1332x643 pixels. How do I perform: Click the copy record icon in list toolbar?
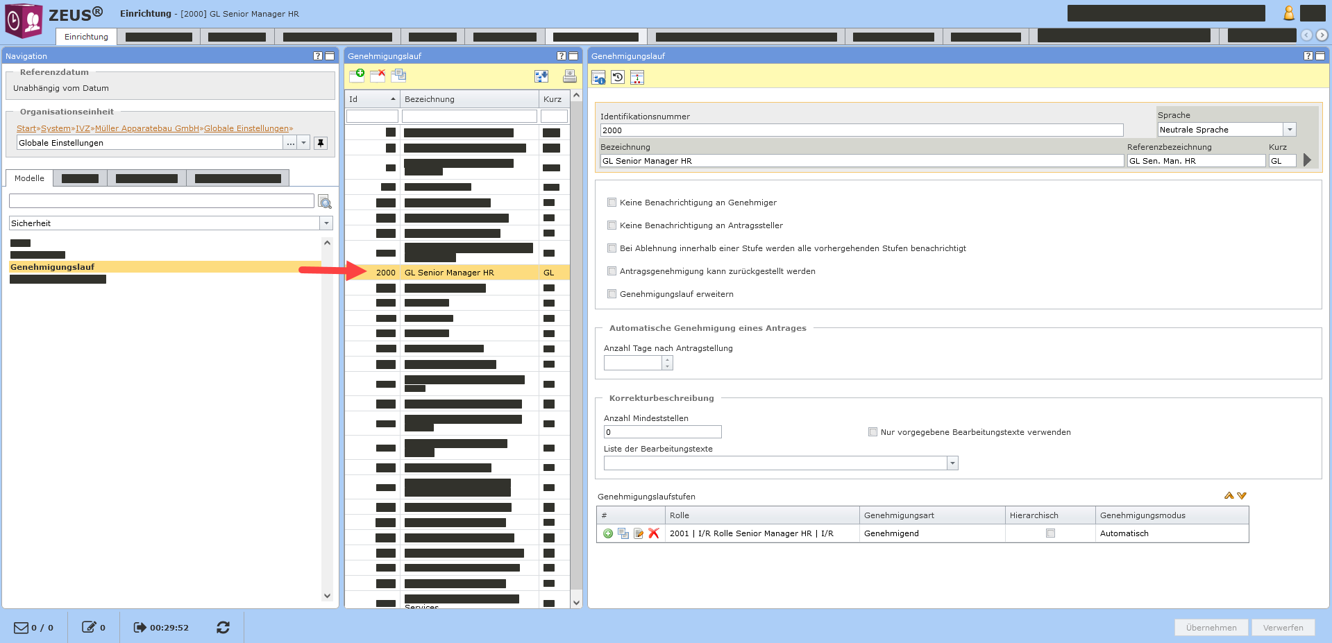tap(398, 76)
